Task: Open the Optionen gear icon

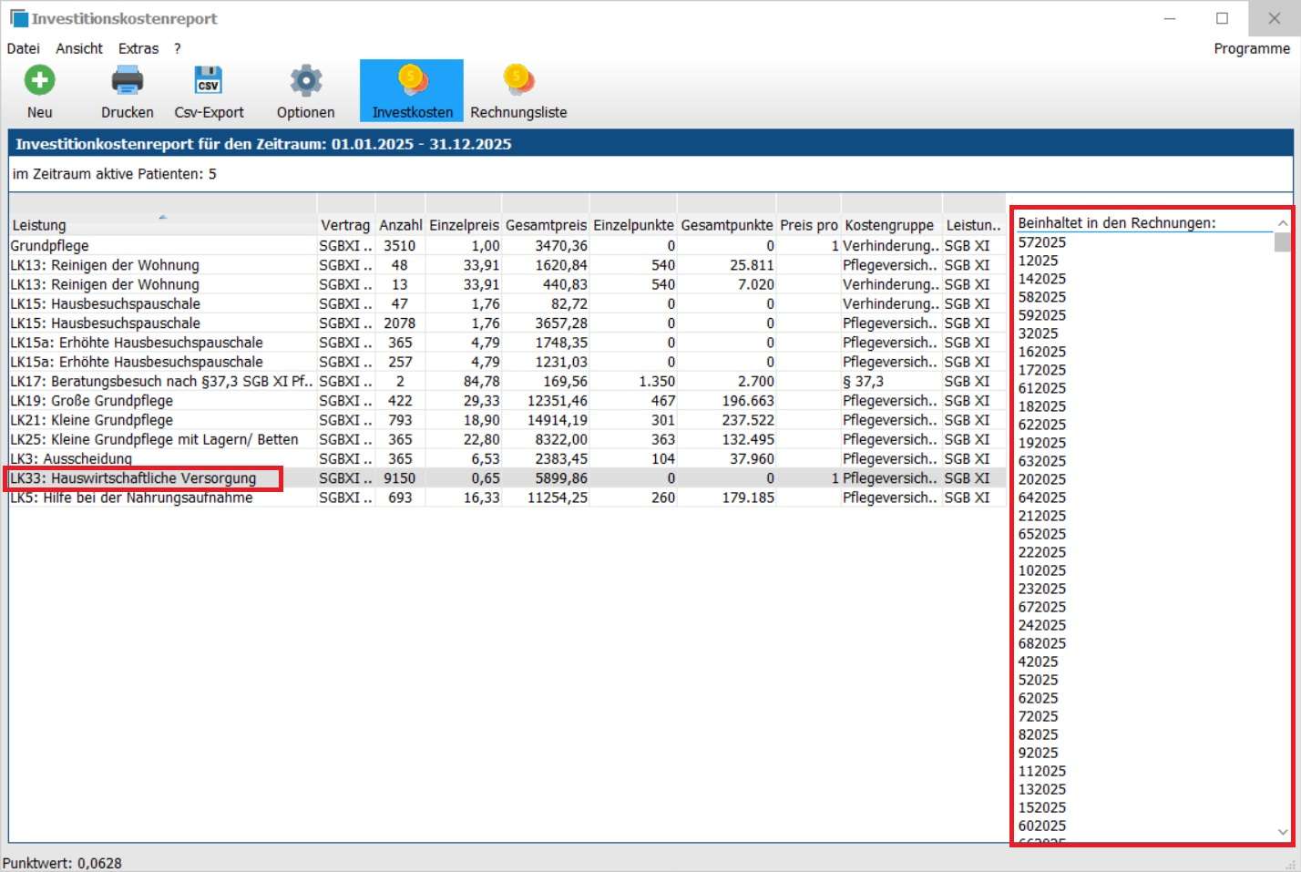Action: tap(305, 81)
